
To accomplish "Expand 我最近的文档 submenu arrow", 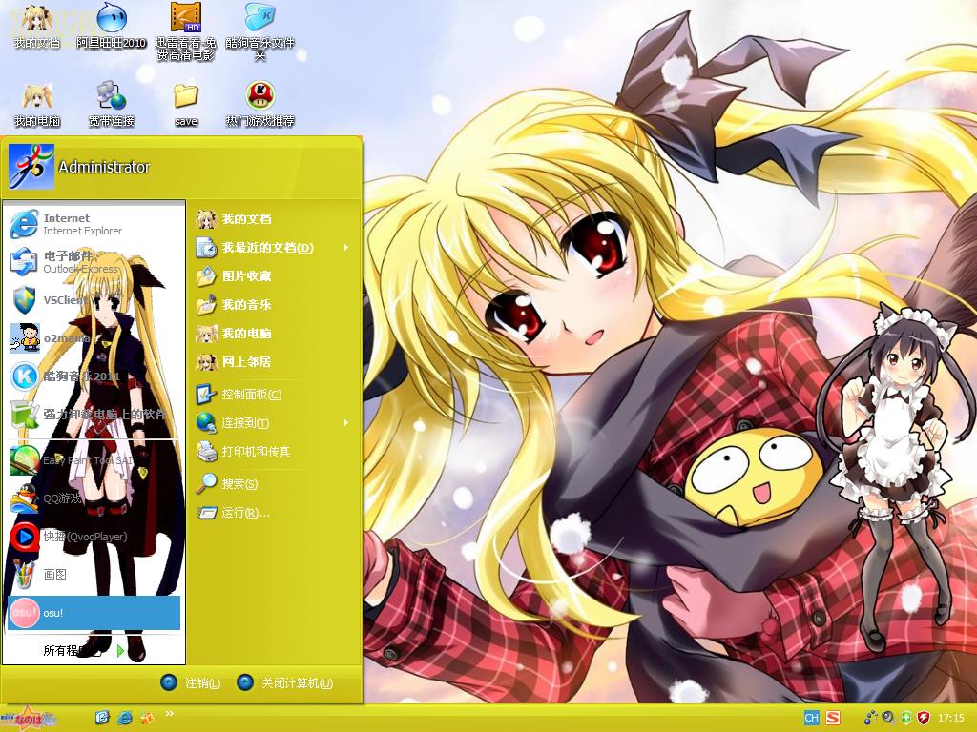I will (345, 248).
